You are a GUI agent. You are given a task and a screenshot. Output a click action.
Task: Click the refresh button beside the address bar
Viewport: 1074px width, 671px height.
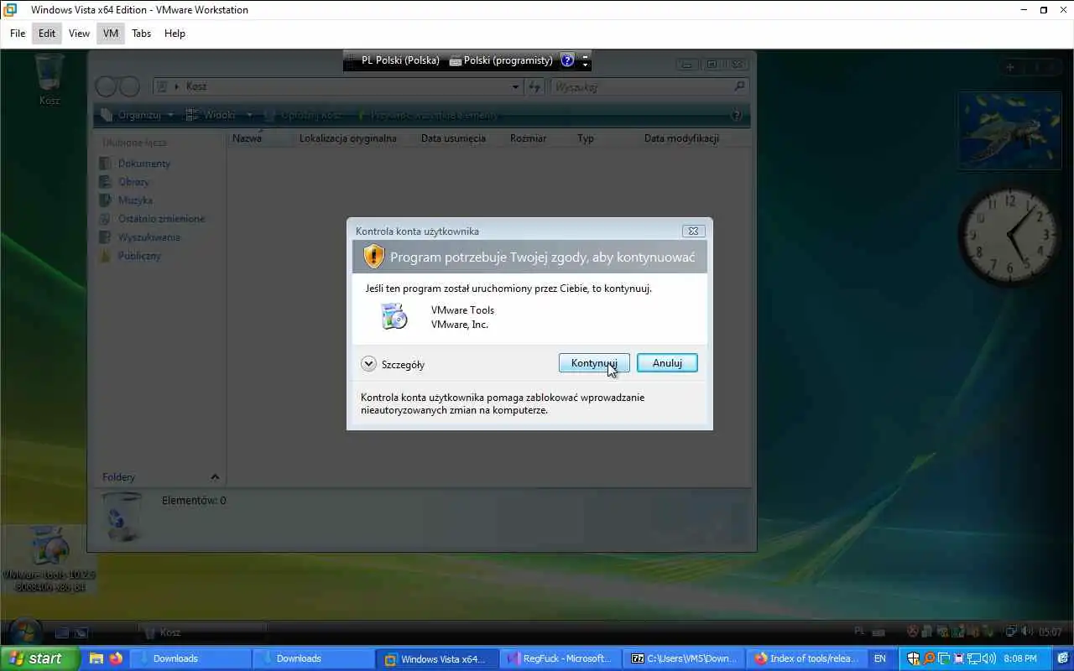[x=534, y=86]
